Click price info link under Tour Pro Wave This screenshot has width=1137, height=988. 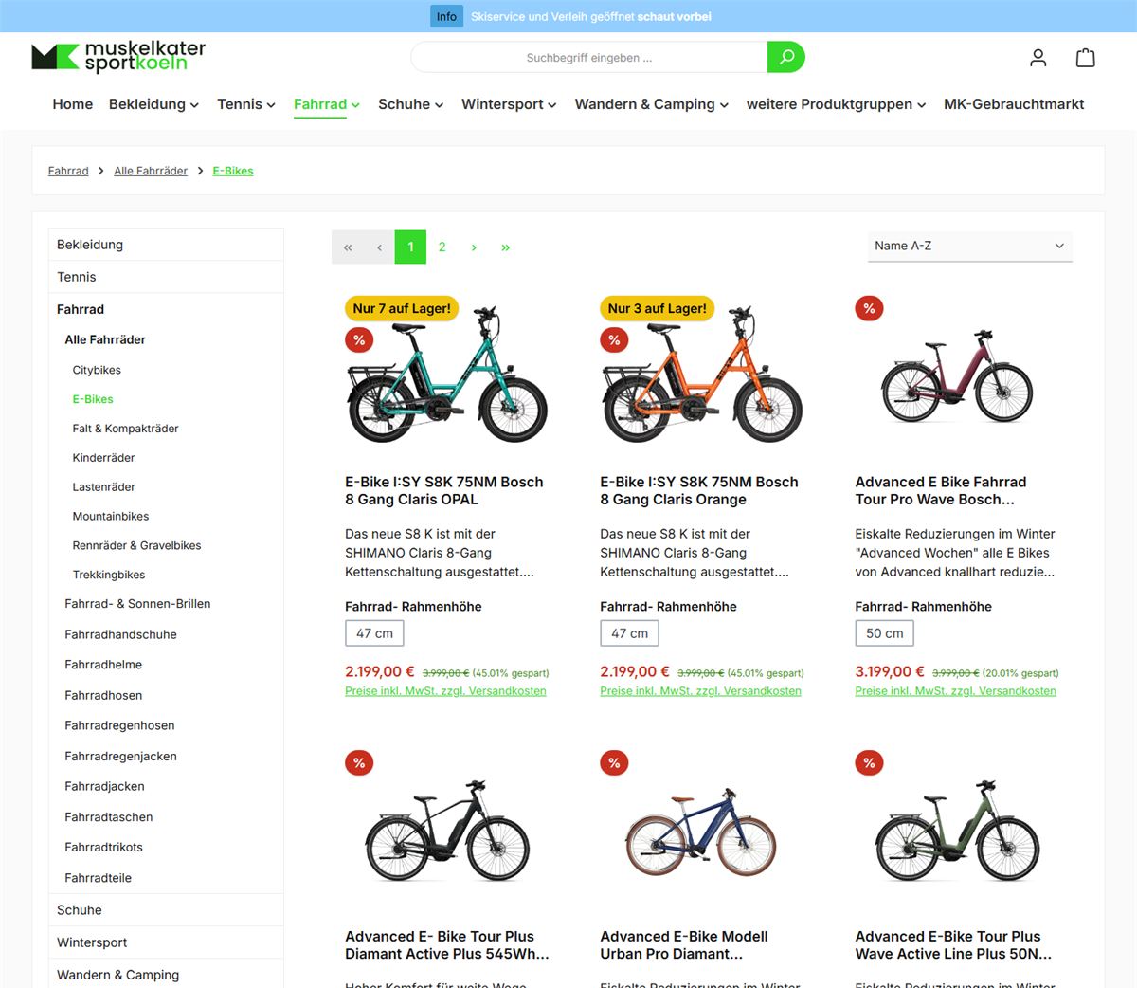(955, 691)
